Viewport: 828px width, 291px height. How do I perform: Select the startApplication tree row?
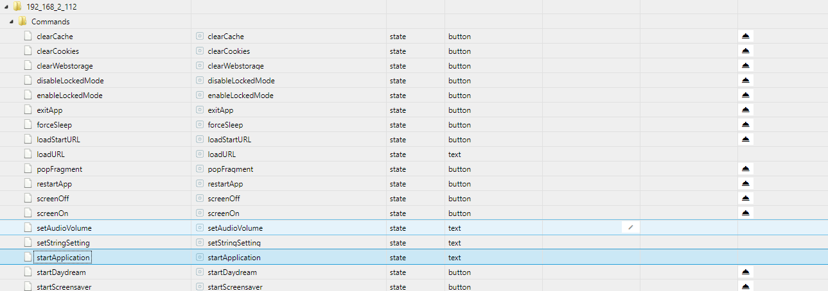[63, 258]
